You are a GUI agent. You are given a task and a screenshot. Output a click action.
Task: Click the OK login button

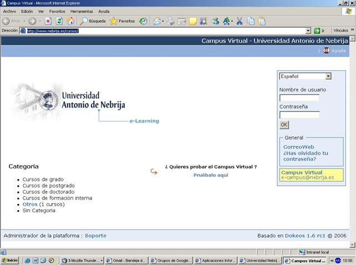(284, 125)
